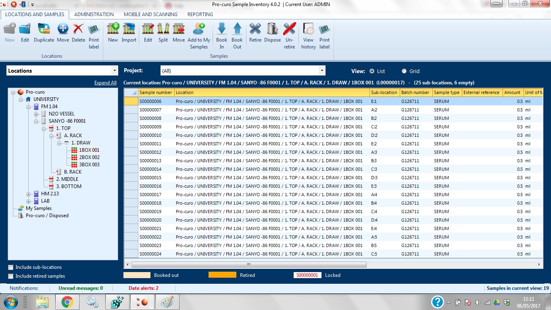Viewport: 551px width, 310px height.
Task: Click the horizontal scrollbar of sample list
Action: pos(249,264)
